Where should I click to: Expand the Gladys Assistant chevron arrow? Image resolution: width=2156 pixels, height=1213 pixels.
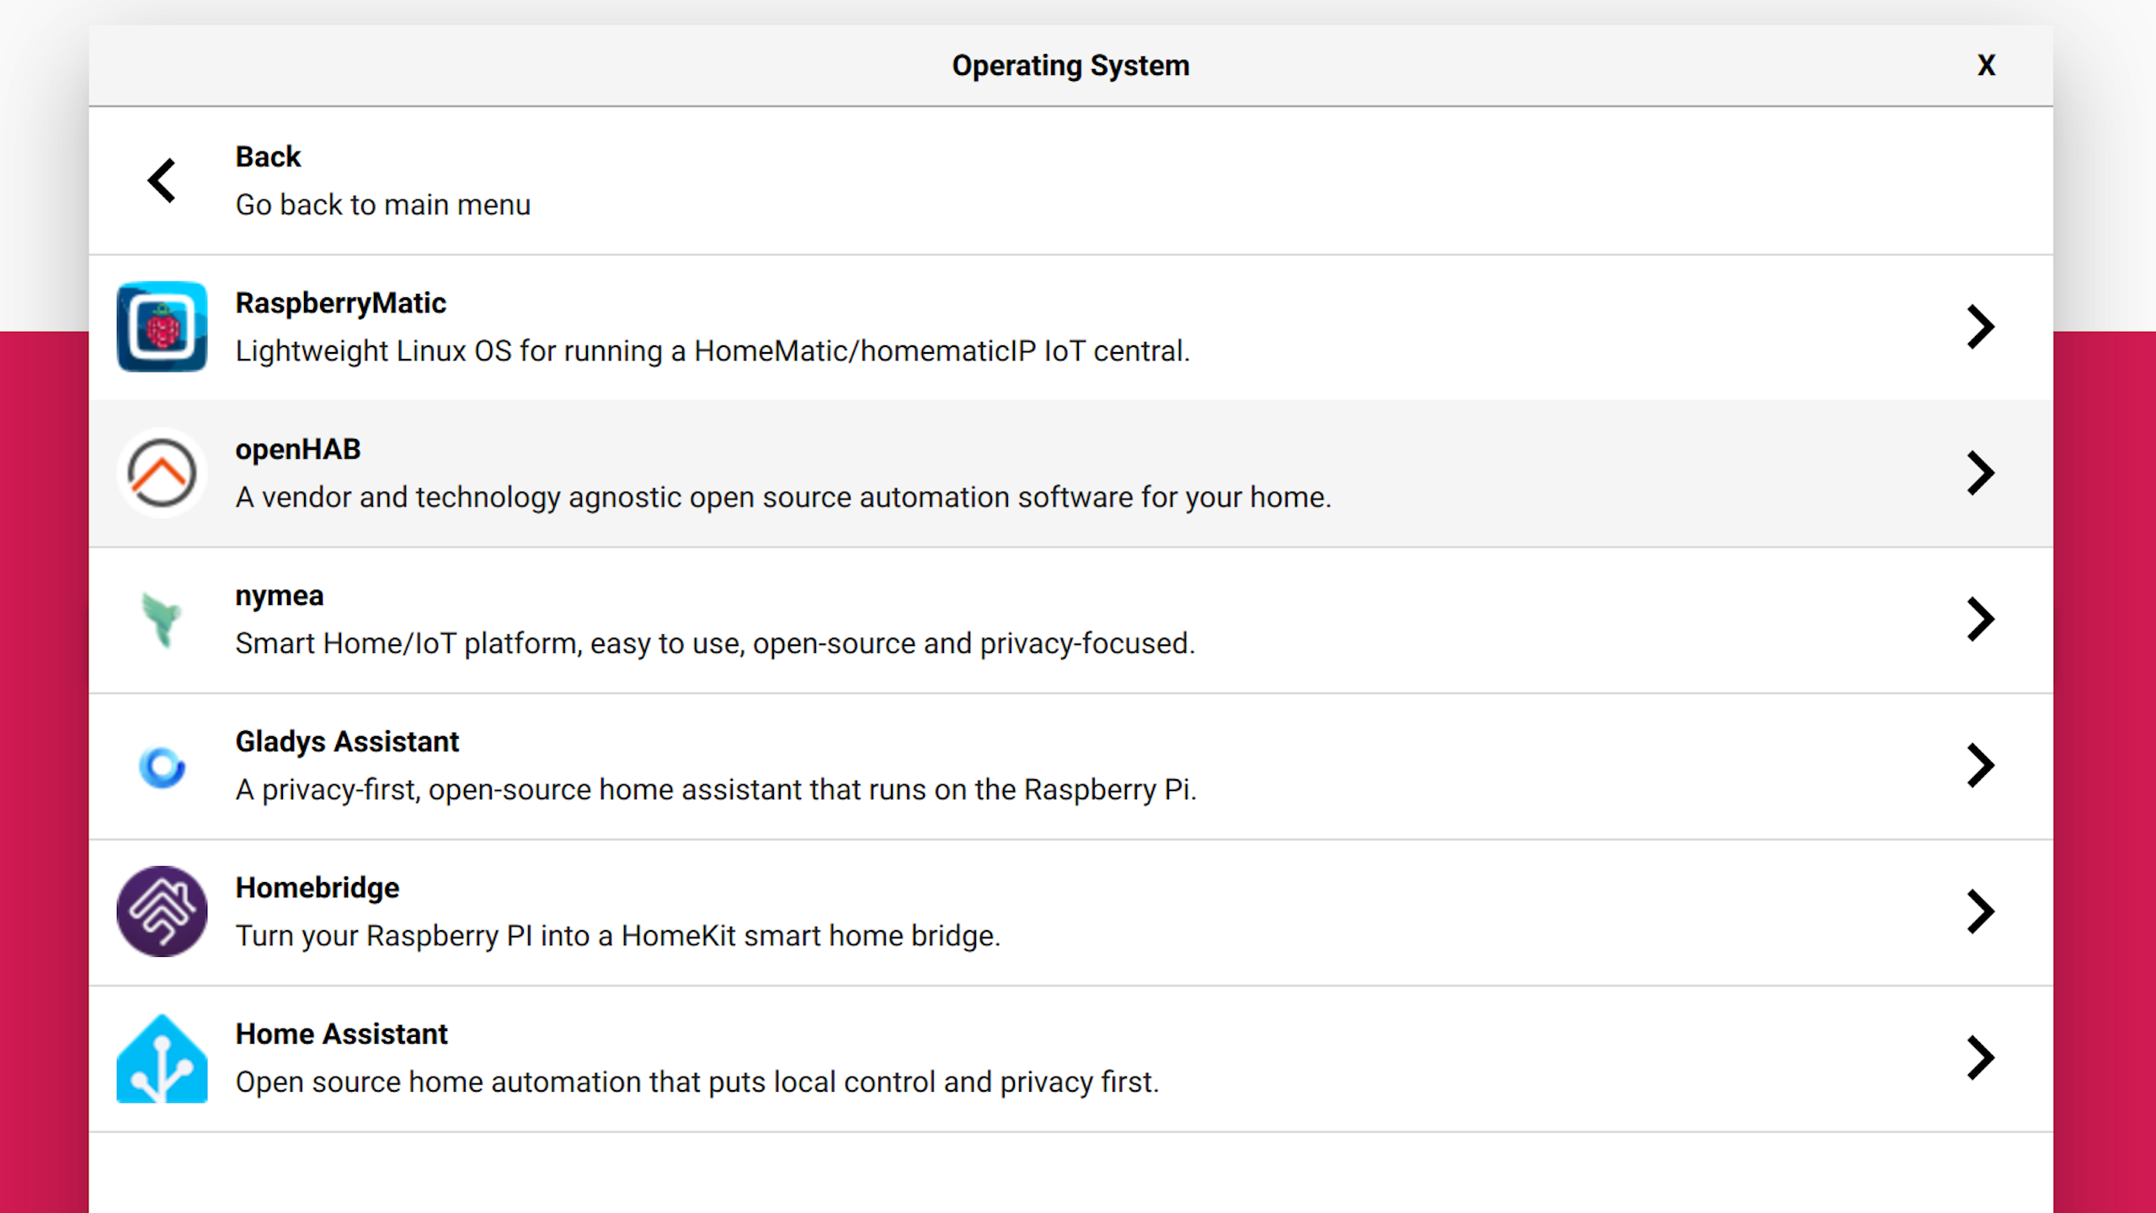(x=1981, y=766)
